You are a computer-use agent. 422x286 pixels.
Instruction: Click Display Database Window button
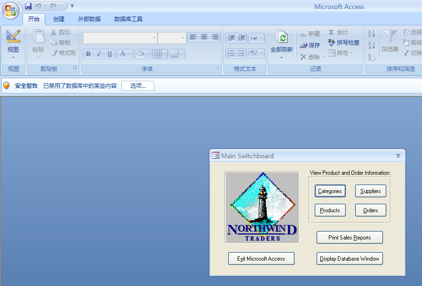pos(350,259)
